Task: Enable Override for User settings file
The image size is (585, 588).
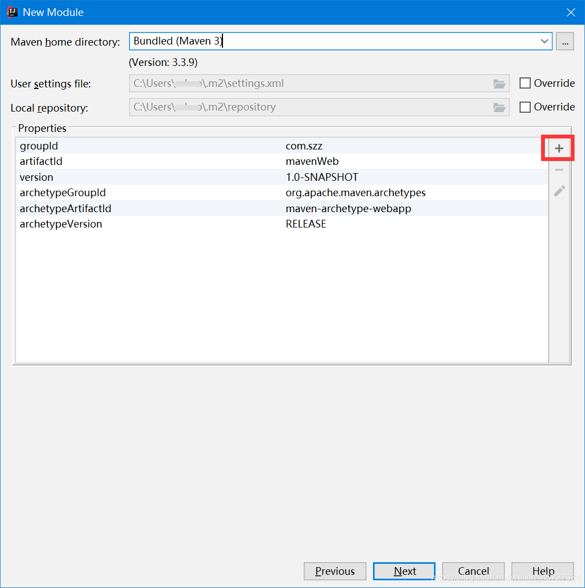Action: (525, 83)
